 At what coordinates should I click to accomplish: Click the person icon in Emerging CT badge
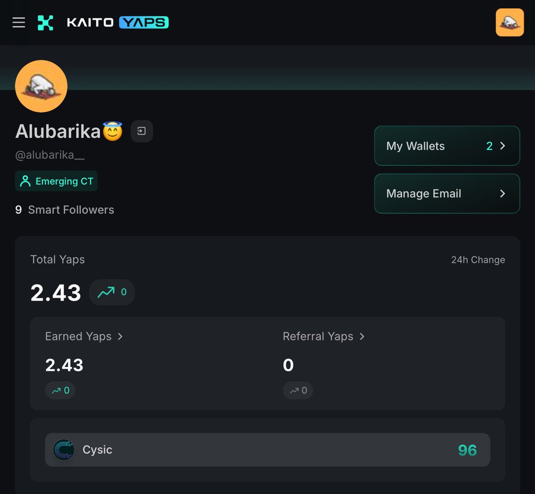[x=25, y=181]
